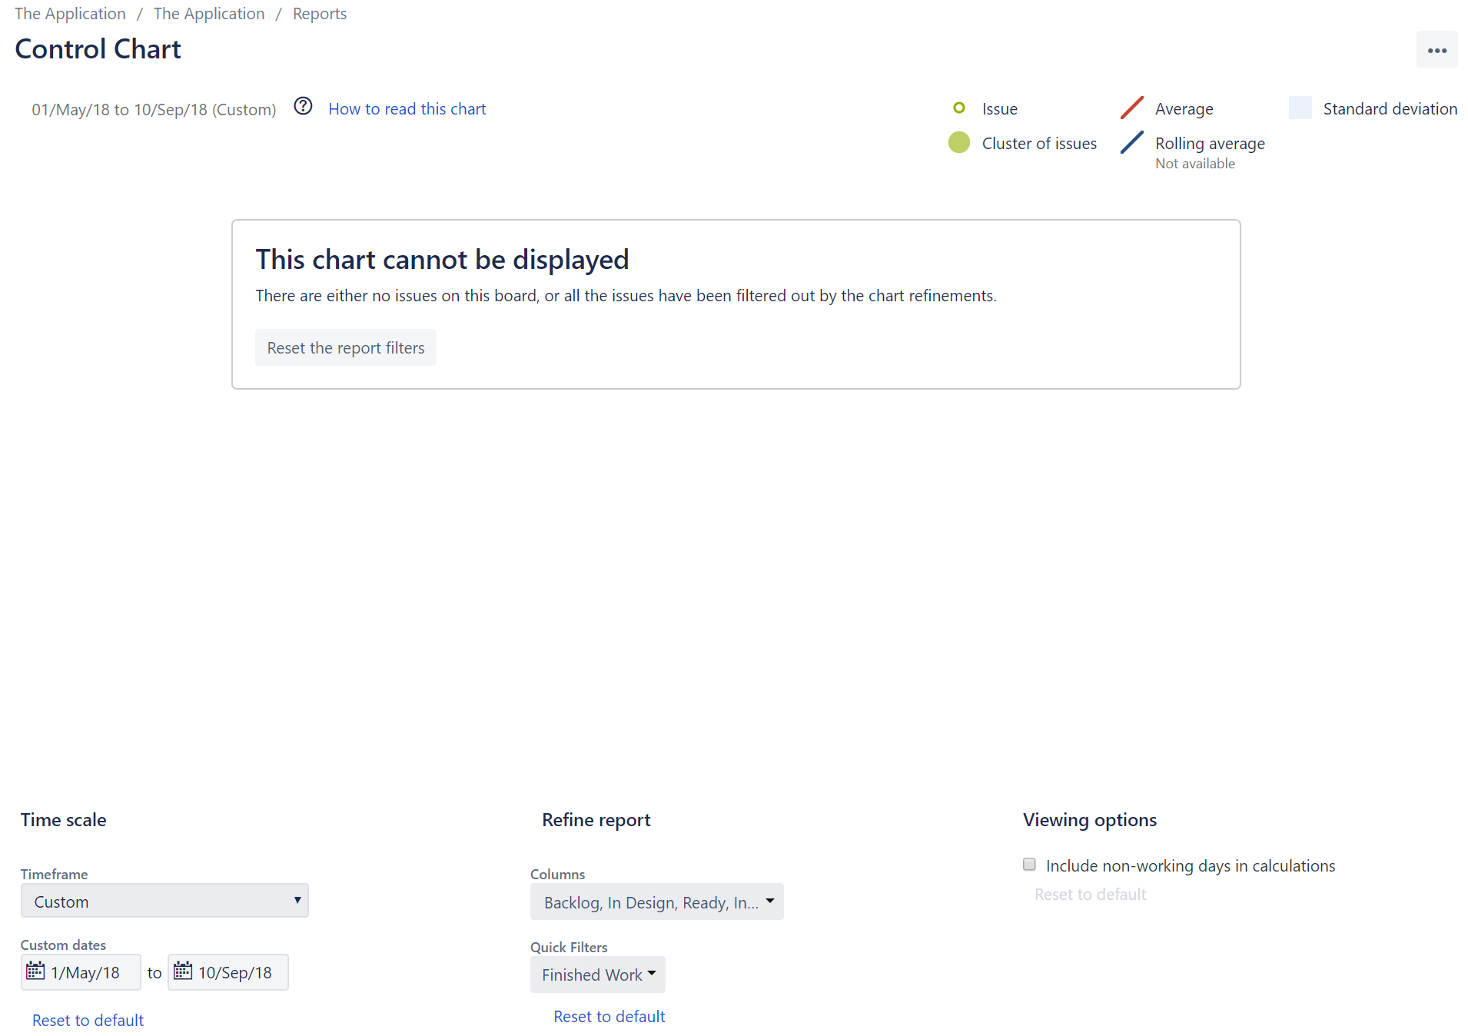Open How to read this chart link
The height and width of the screenshot is (1036, 1468).
point(407,109)
